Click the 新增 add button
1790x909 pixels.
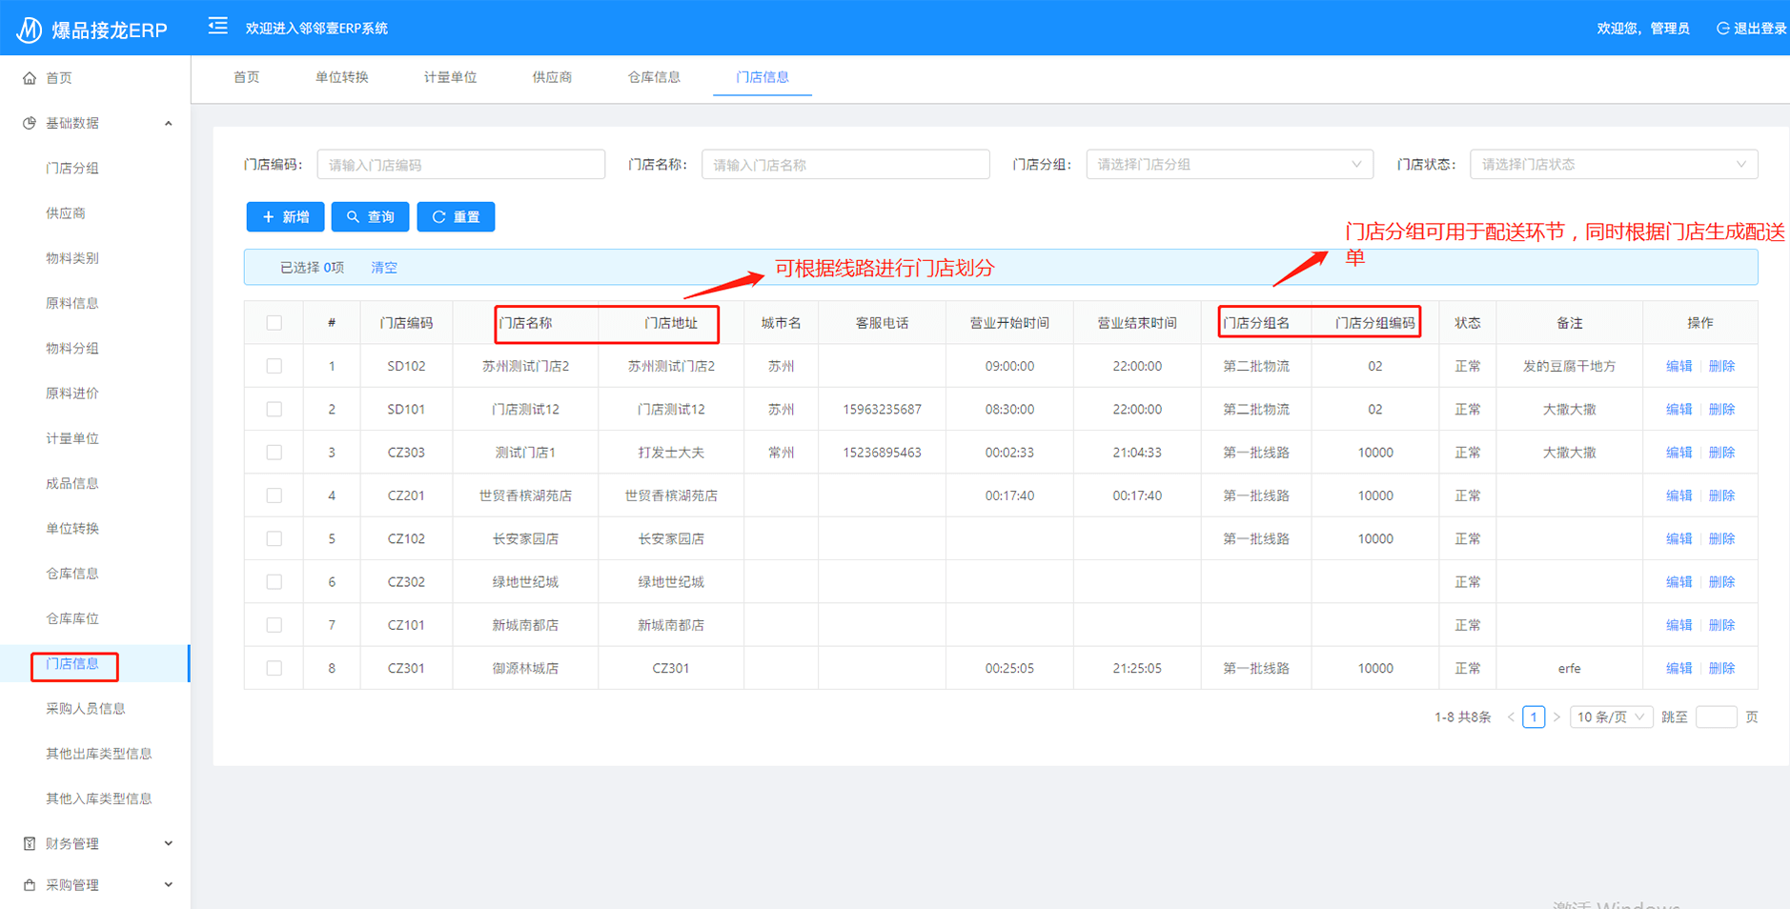coord(286,217)
